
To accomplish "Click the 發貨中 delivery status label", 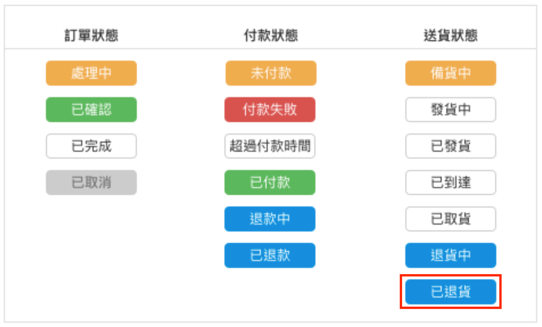I will click(451, 109).
